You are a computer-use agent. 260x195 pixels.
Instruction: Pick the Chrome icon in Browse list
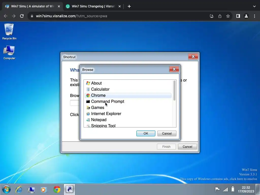point(88,95)
